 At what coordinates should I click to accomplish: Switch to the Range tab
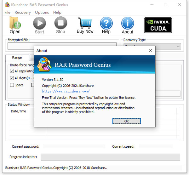(17, 58)
